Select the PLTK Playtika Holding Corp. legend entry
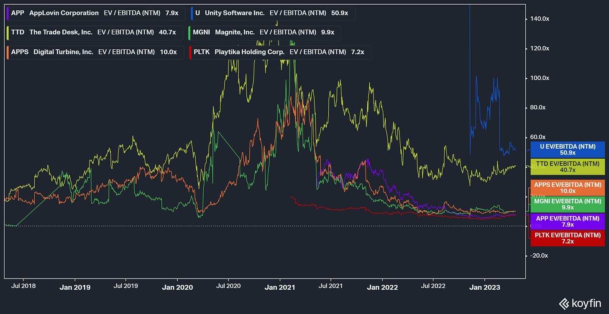The image size is (609, 314). point(280,52)
